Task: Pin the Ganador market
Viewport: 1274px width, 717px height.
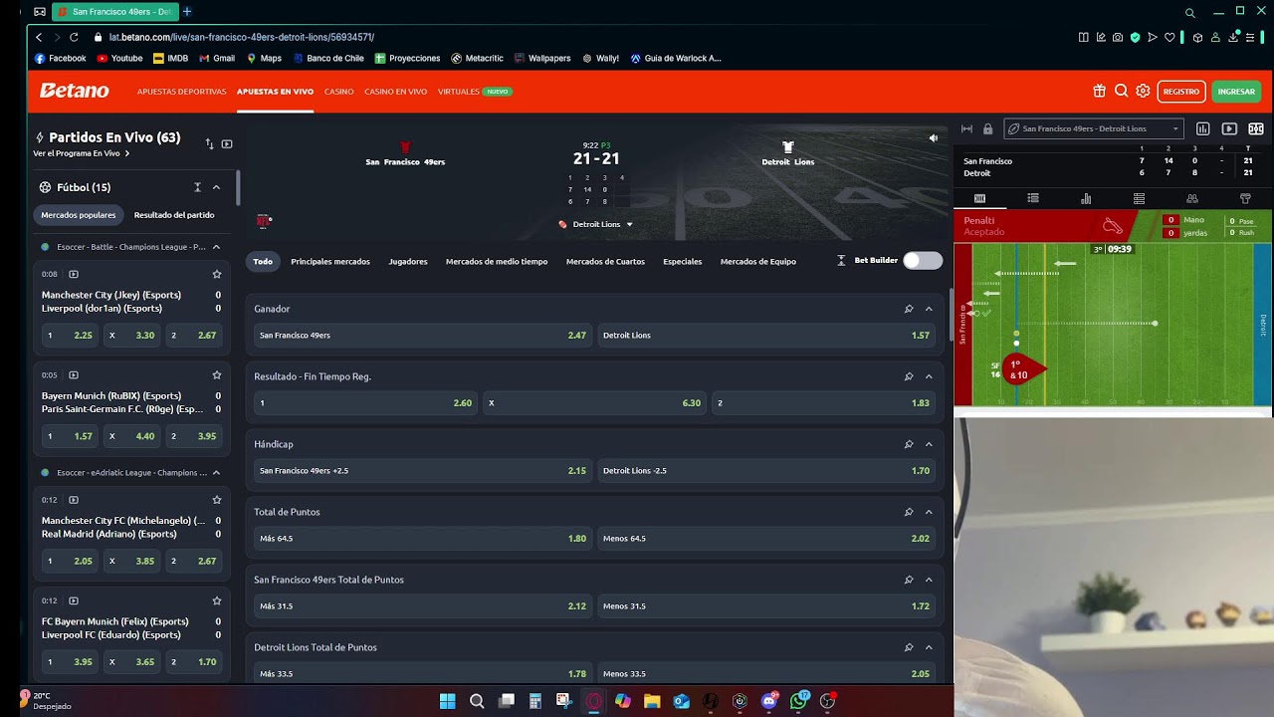Action: [909, 309]
